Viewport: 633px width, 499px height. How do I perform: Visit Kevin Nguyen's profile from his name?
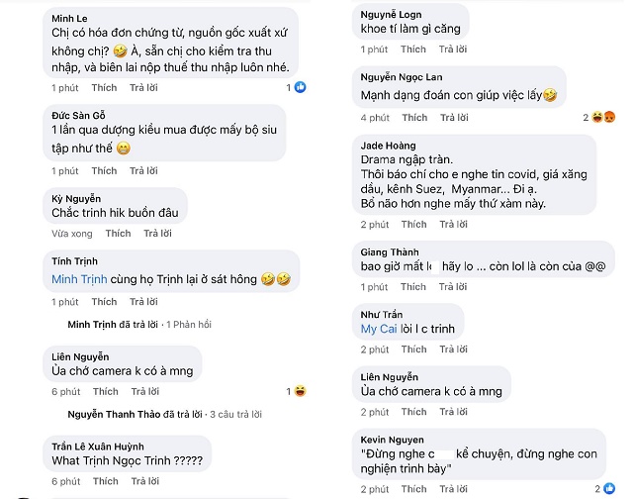click(392, 440)
